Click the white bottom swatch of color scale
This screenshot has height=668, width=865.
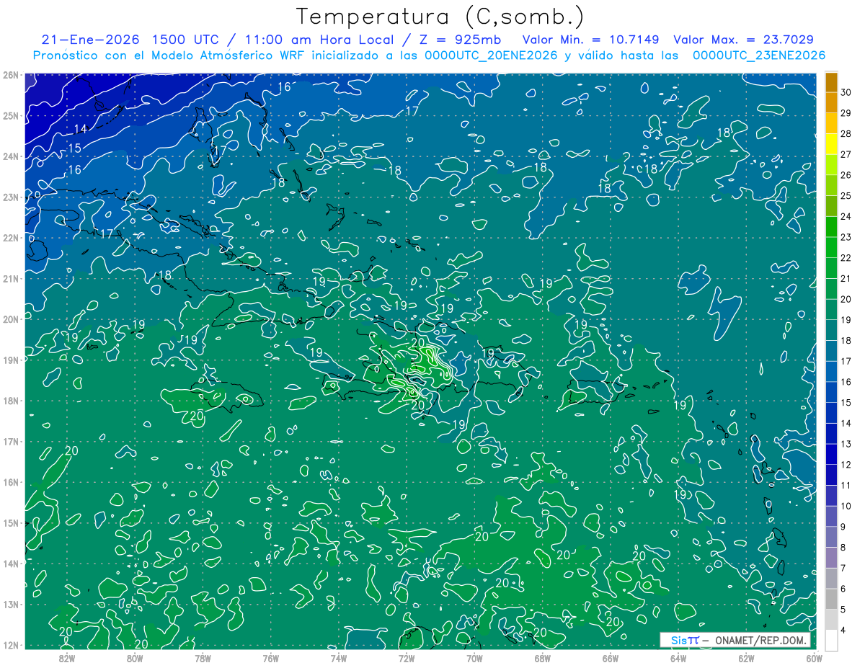click(831, 640)
